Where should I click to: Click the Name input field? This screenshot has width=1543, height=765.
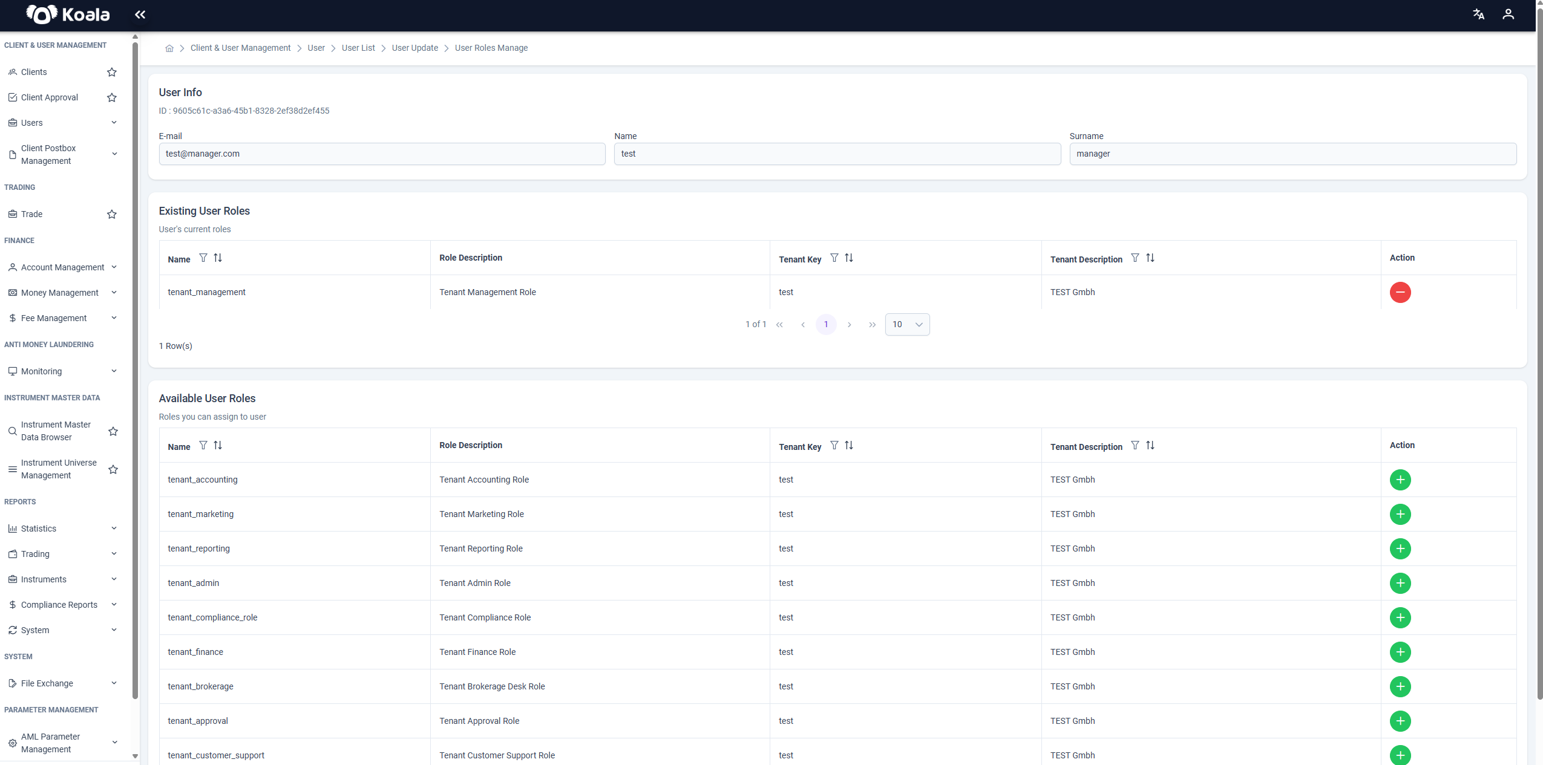837,154
